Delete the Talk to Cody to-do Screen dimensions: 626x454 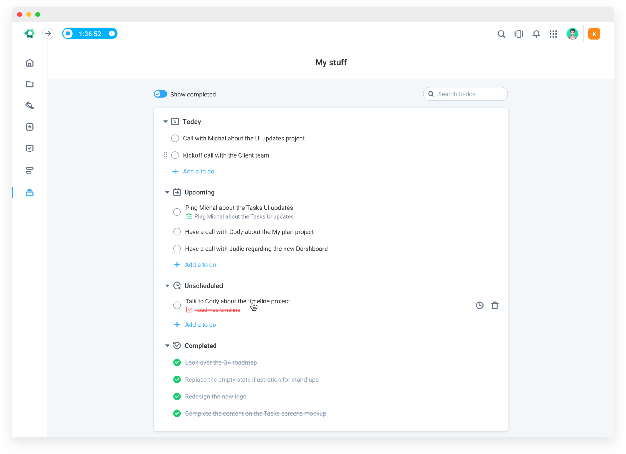[495, 305]
